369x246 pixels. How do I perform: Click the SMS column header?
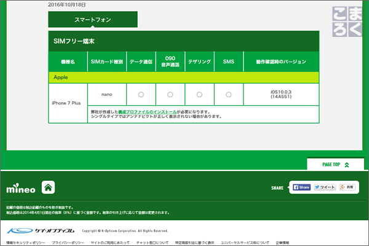click(x=229, y=61)
